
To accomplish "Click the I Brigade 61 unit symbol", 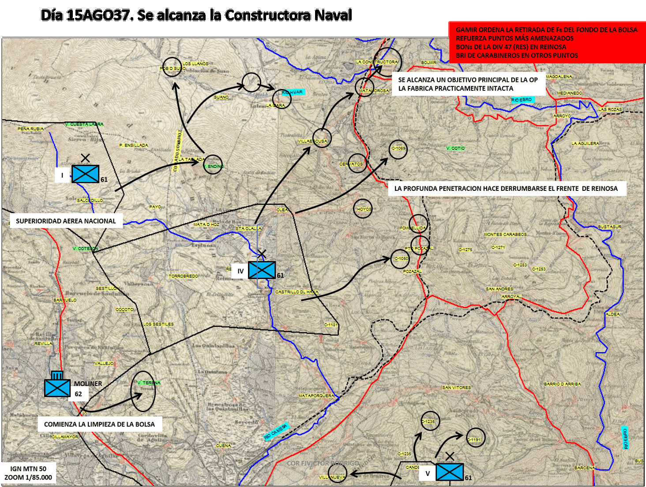I will (x=85, y=174).
